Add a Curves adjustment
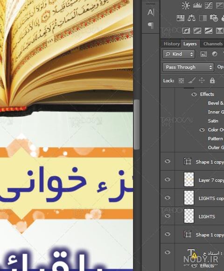Image resolution: width=224 pixels, height=271 pixels. coord(209,5)
